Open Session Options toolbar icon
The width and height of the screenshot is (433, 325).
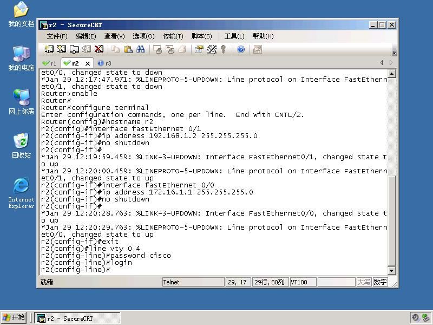click(199, 49)
